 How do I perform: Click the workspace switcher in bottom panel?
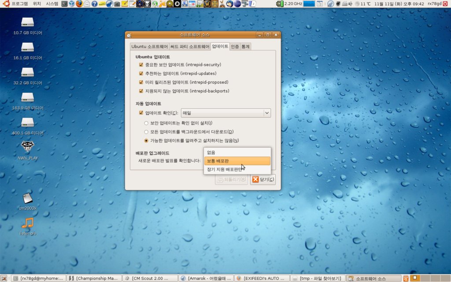(x=430, y=278)
